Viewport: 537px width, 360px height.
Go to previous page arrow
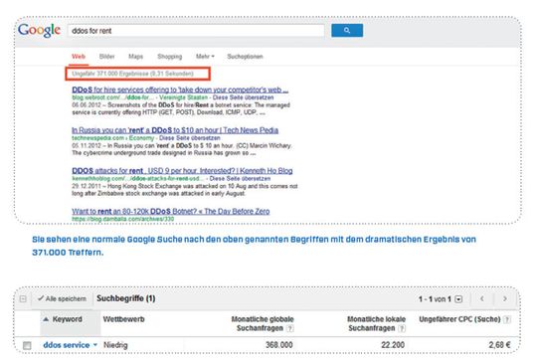click(482, 298)
